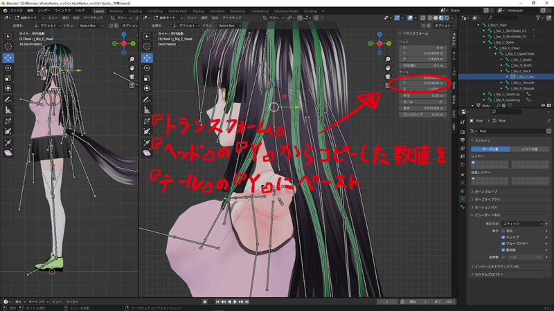Jump to timeline end frame button
This screenshot has height=311, width=554.
click(x=247, y=302)
